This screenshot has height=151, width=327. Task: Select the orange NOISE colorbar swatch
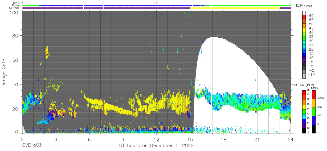point(314,103)
